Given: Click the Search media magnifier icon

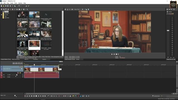Looking at the screenshot, I should pyautogui.click(x=27, y=9).
